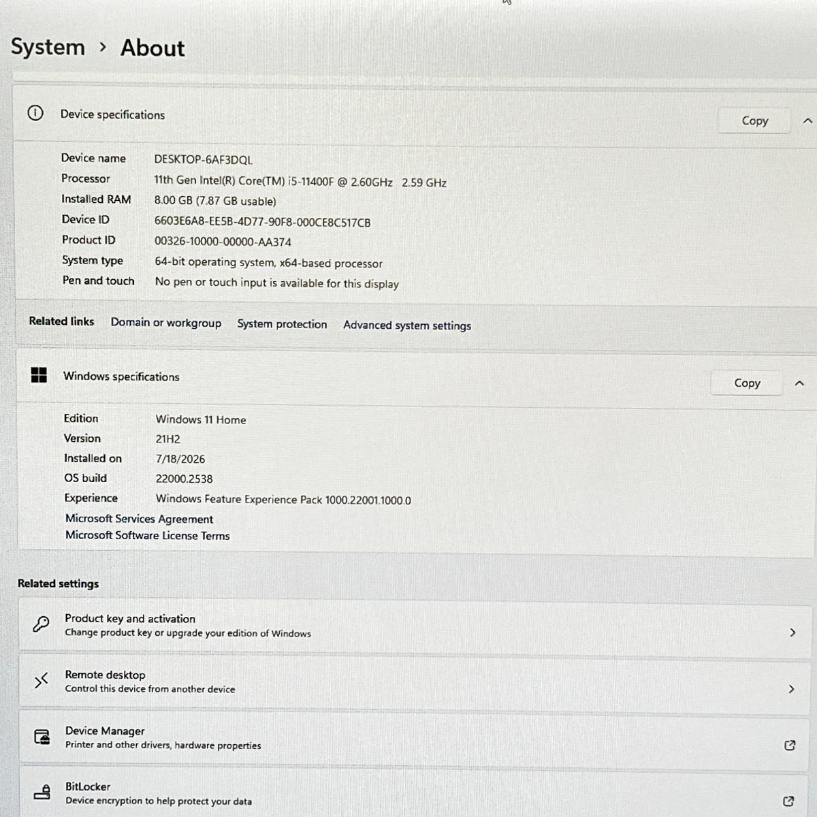Click OS build value 22000.2538
This screenshot has height=817, width=817.
click(x=184, y=479)
